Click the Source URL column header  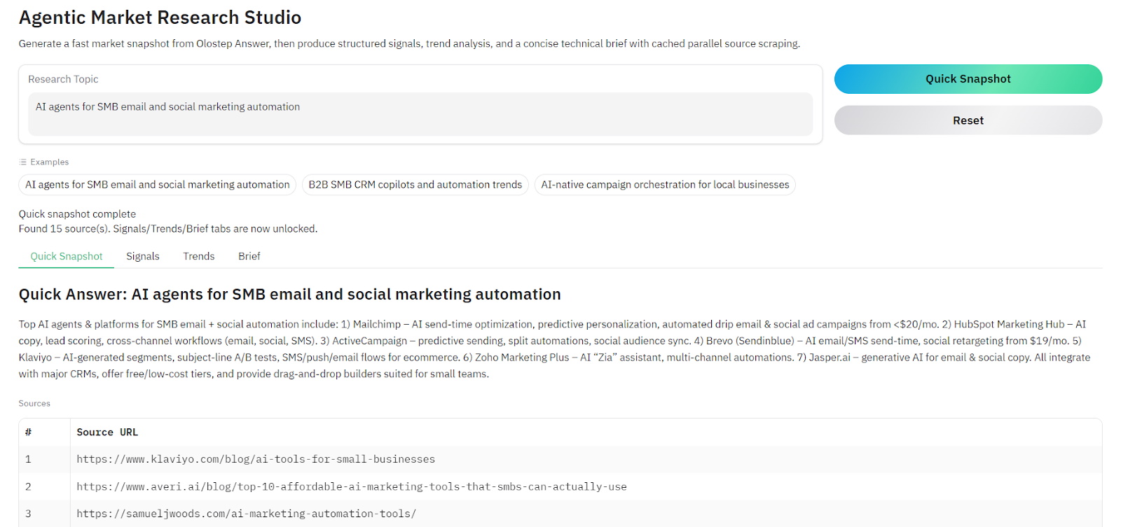[x=107, y=433]
